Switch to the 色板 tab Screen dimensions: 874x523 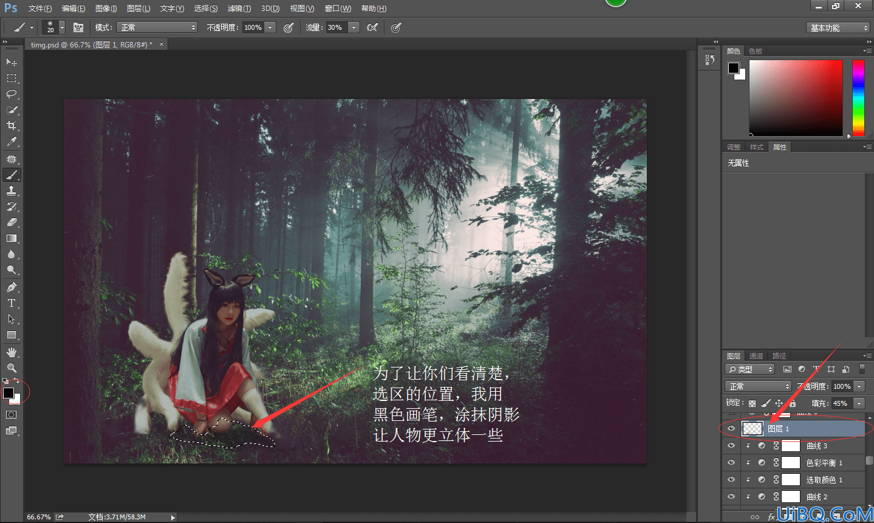(x=756, y=51)
